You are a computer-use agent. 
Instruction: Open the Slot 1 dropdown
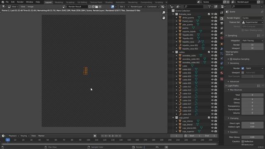pyautogui.click(x=124, y=7)
